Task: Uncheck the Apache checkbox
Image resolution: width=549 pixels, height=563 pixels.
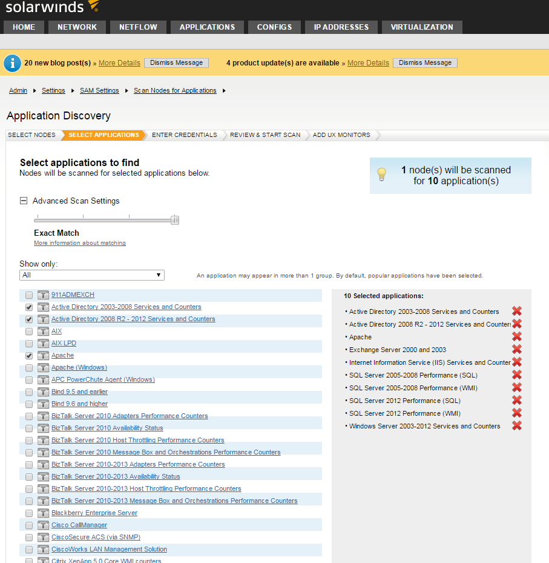Action: click(x=29, y=356)
